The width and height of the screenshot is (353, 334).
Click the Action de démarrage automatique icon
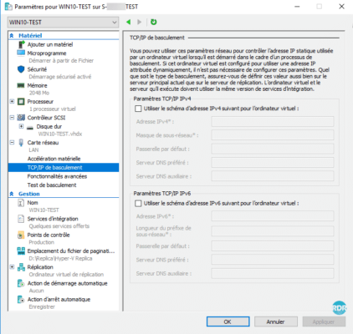pos(21,283)
